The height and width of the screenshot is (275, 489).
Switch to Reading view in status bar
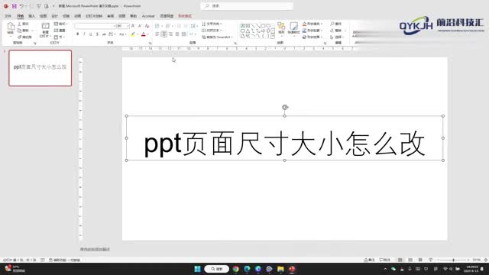coord(420,260)
